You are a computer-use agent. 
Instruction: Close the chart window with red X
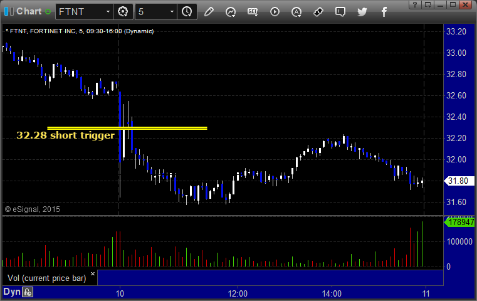pyautogui.click(x=466, y=4)
